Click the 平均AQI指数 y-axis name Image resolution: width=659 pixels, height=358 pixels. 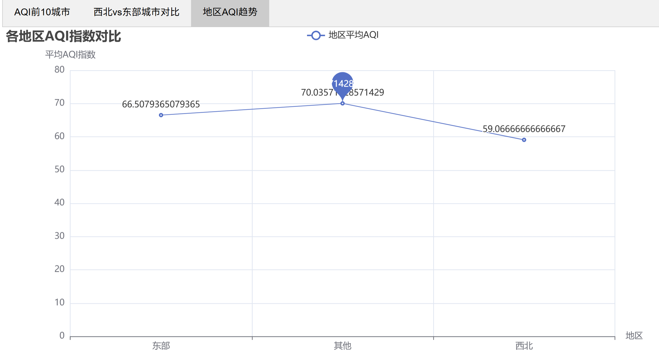click(70, 54)
